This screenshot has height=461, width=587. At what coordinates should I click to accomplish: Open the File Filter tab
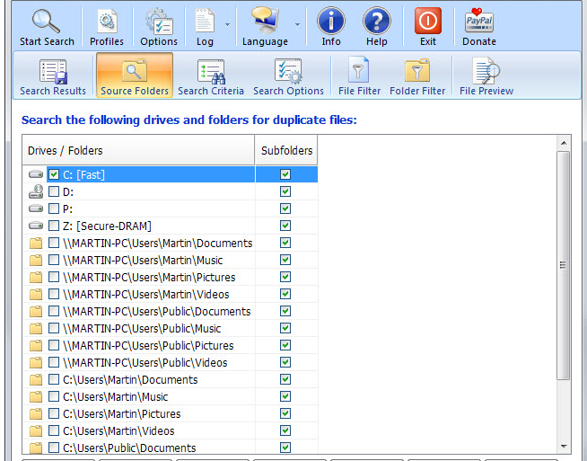(x=359, y=77)
